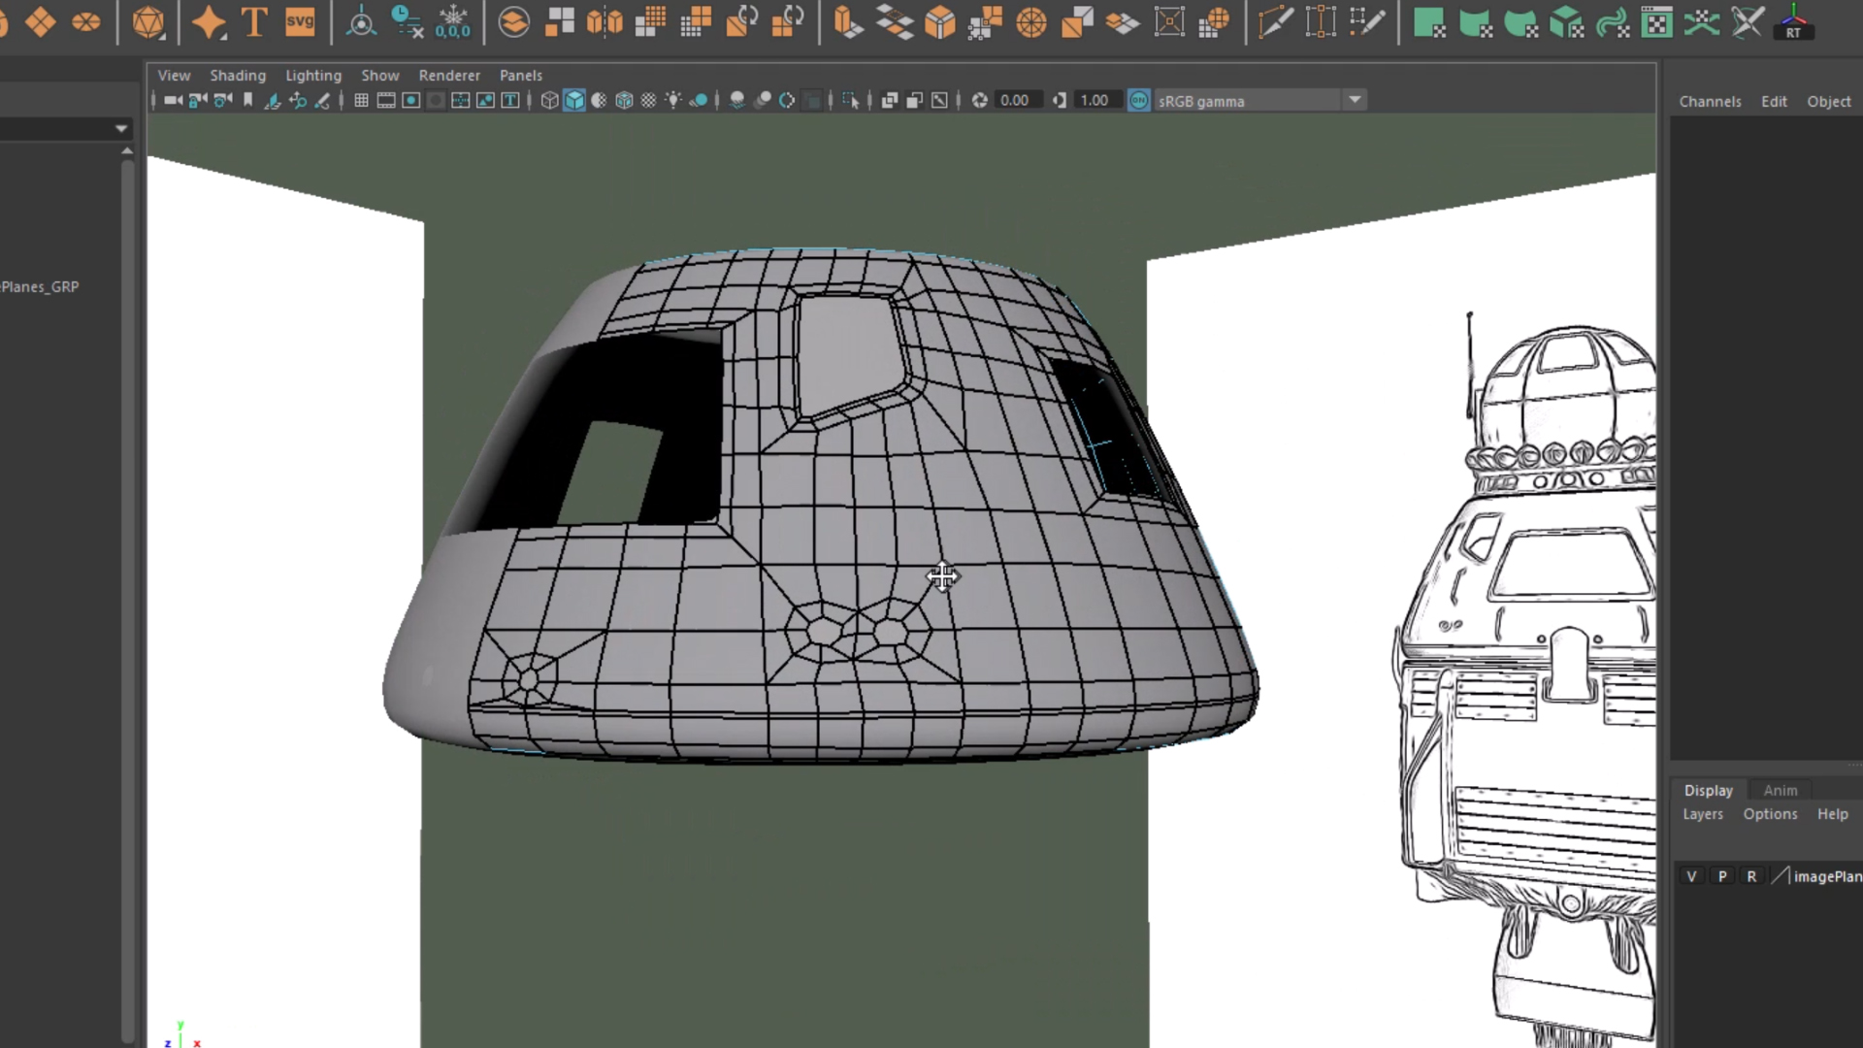1863x1048 pixels.
Task: Click the Layers menu under Display
Action: point(1702,814)
